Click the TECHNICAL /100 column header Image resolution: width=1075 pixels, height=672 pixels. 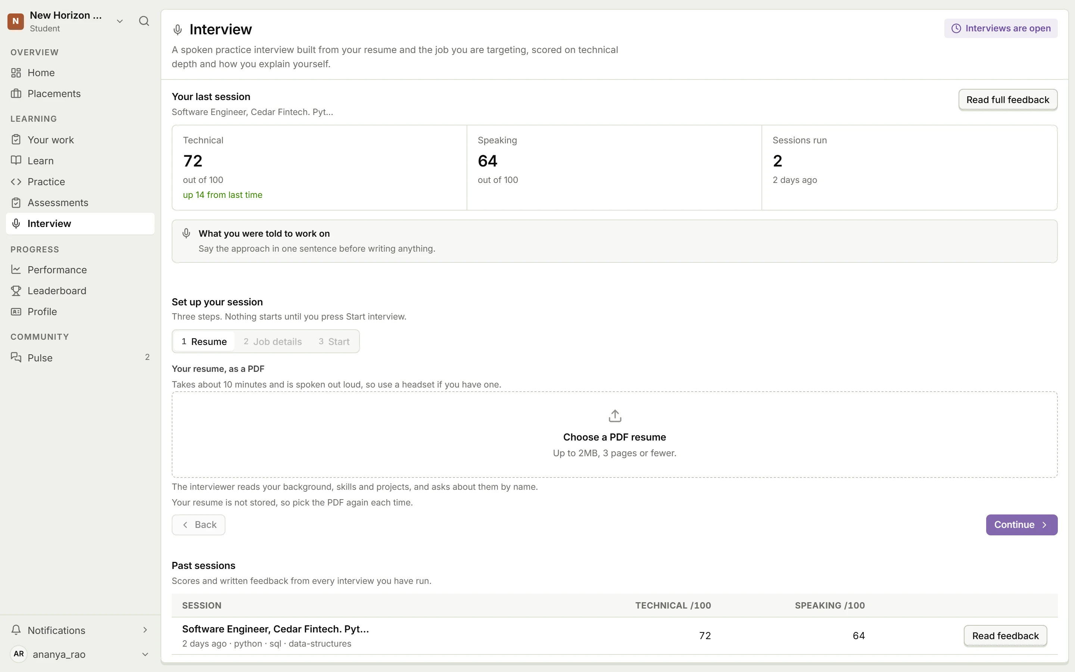pos(673,605)
